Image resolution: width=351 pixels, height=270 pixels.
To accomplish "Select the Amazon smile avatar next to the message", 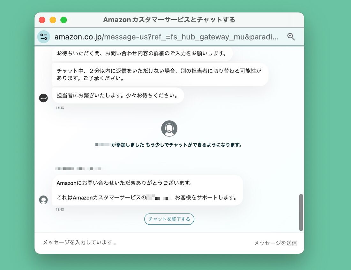I will click(43, 97).
